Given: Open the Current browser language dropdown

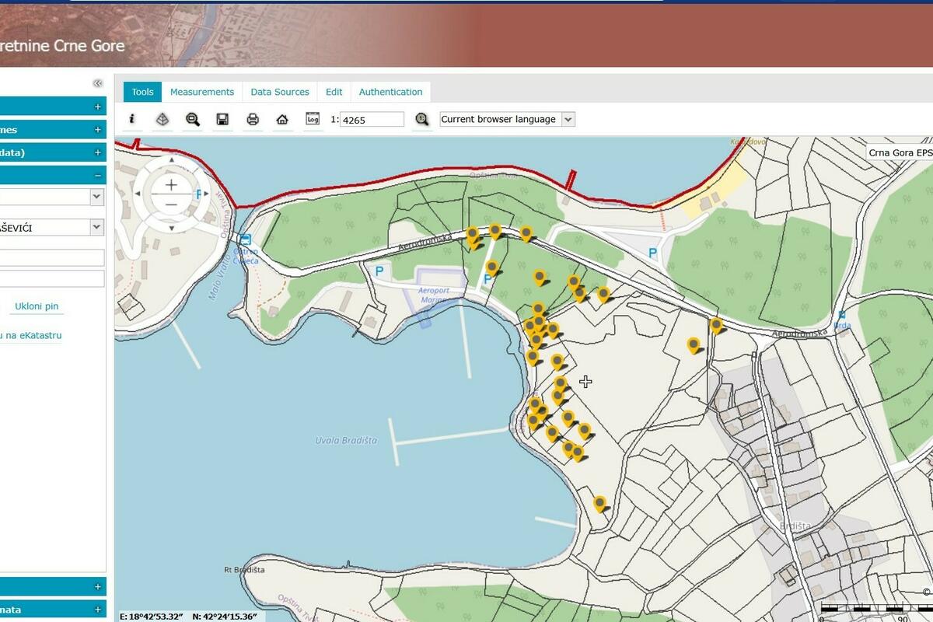Looking at the screenshot, I should tap(507, 119).
